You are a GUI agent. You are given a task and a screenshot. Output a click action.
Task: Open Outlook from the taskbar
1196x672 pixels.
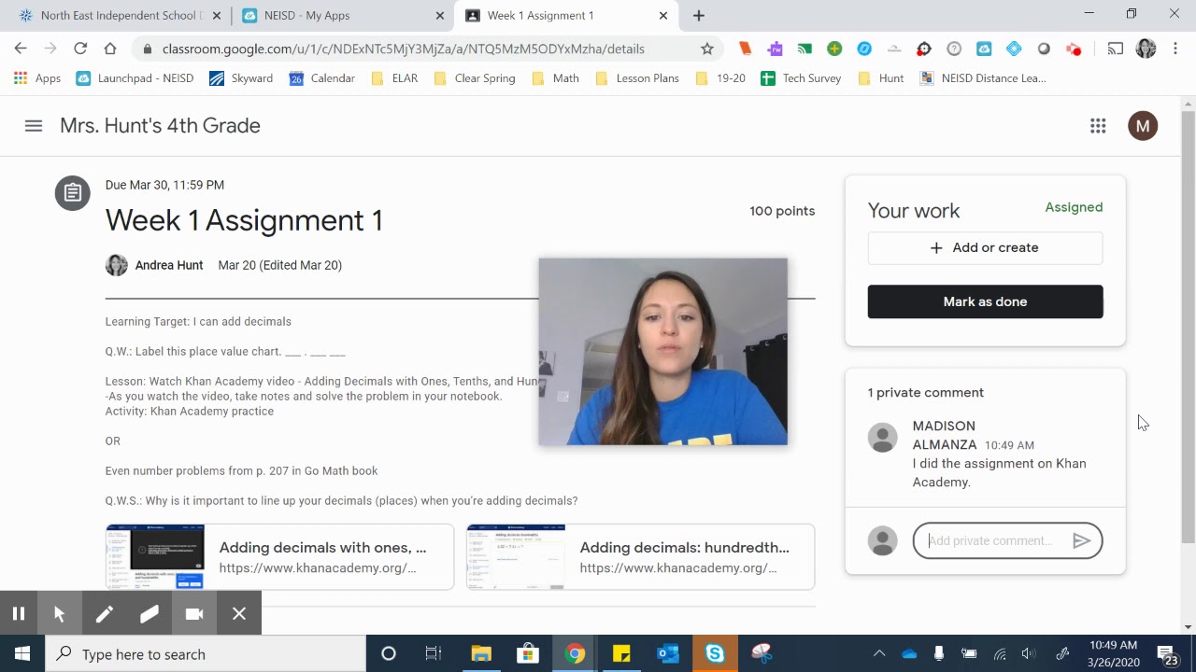(668, 653)
